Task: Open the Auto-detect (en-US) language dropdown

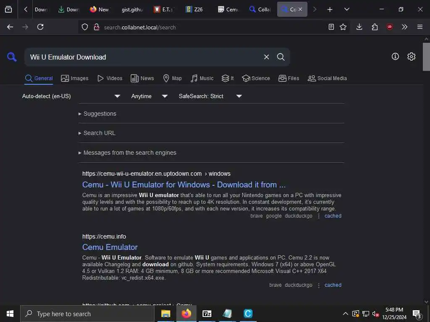Action: point(71,96)
